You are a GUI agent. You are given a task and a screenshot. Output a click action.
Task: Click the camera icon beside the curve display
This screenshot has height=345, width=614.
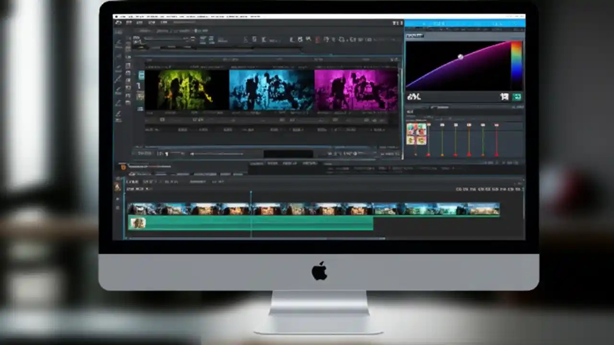[505, 97]
